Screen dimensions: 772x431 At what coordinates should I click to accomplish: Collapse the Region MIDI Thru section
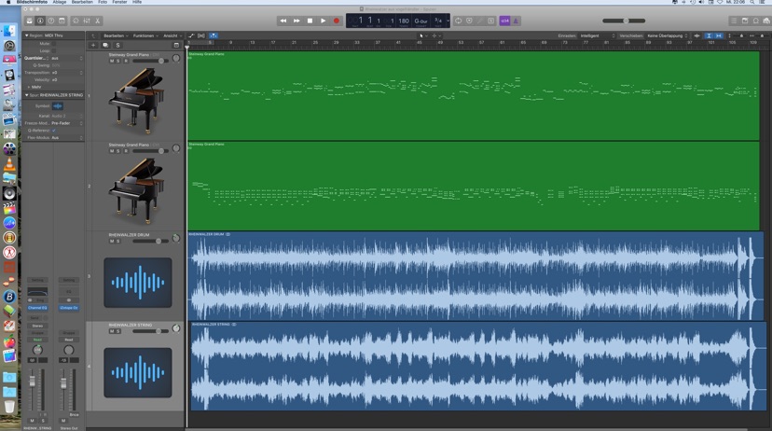pos(27,35)
